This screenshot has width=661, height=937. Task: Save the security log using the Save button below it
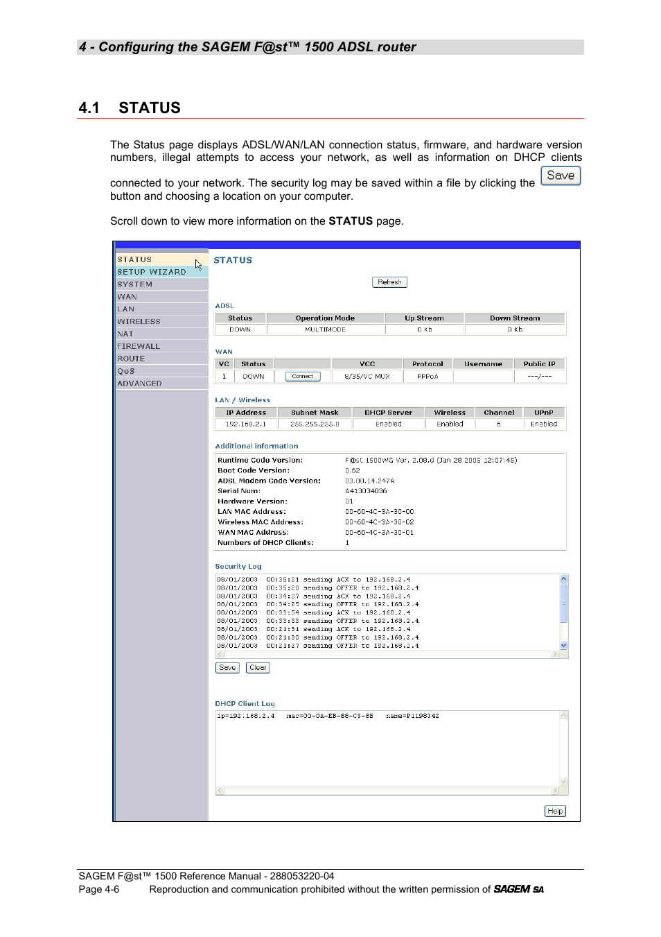227,668
